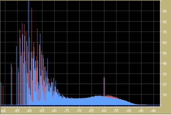This screenshot has height=115, width=171.
Task: Click the -70 label on the dB axis
Action: pos(79,111)
